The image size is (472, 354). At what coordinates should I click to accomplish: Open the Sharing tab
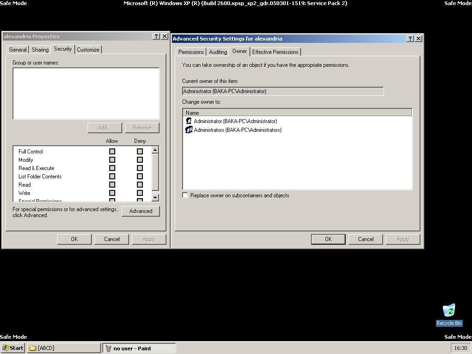pos(40,50)
